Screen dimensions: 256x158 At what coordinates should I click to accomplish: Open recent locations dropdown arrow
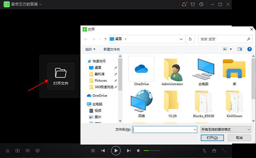(x=100, y=39)
